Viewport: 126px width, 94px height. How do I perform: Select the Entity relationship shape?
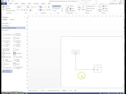pyautogui.click(x=7, y=60)
